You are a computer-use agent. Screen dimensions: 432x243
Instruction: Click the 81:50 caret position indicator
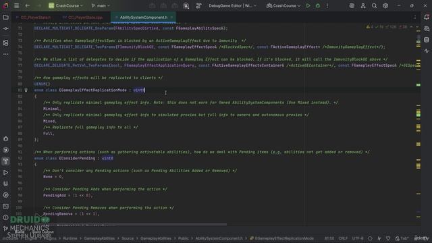click(x=329, y=238)
